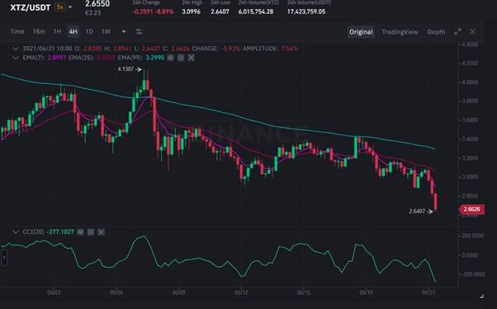
Task: Click the EMA(99) value 3.2990
Action: point(155,58)
